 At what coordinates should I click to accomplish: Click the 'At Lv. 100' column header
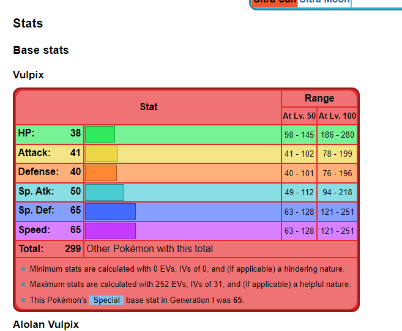(337, 116)
